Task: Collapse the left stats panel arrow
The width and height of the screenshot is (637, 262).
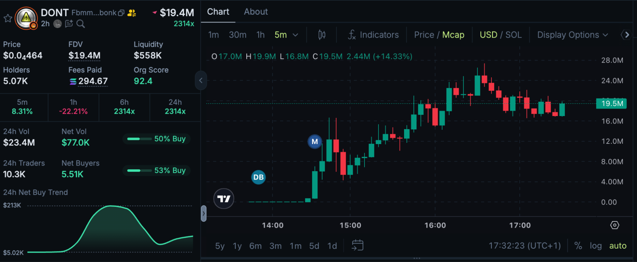Action: (201, 81)
